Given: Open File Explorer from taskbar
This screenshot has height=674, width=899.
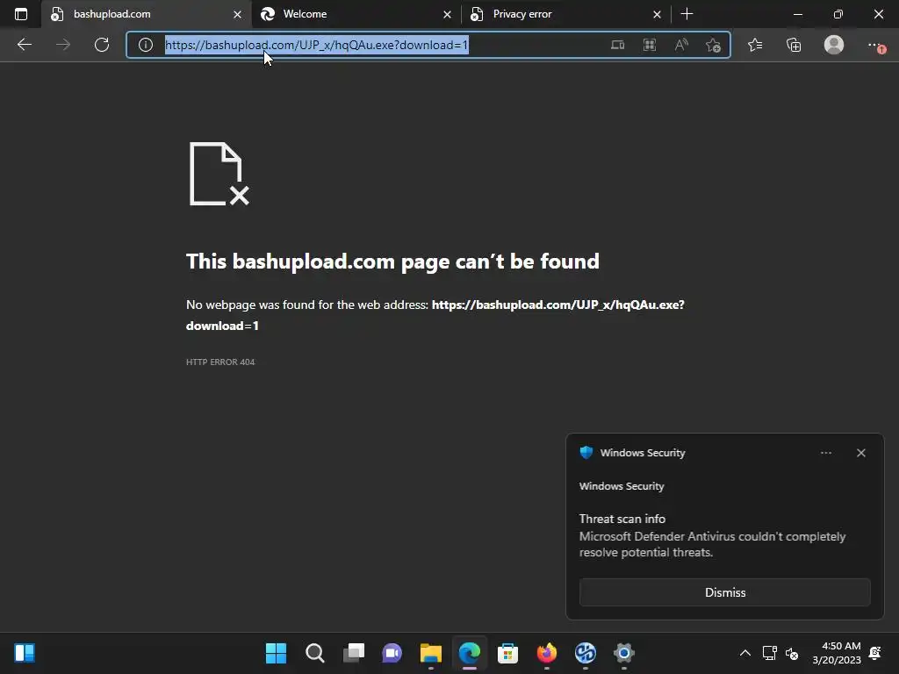Looking at the screenshot, I should pos(430,653).
